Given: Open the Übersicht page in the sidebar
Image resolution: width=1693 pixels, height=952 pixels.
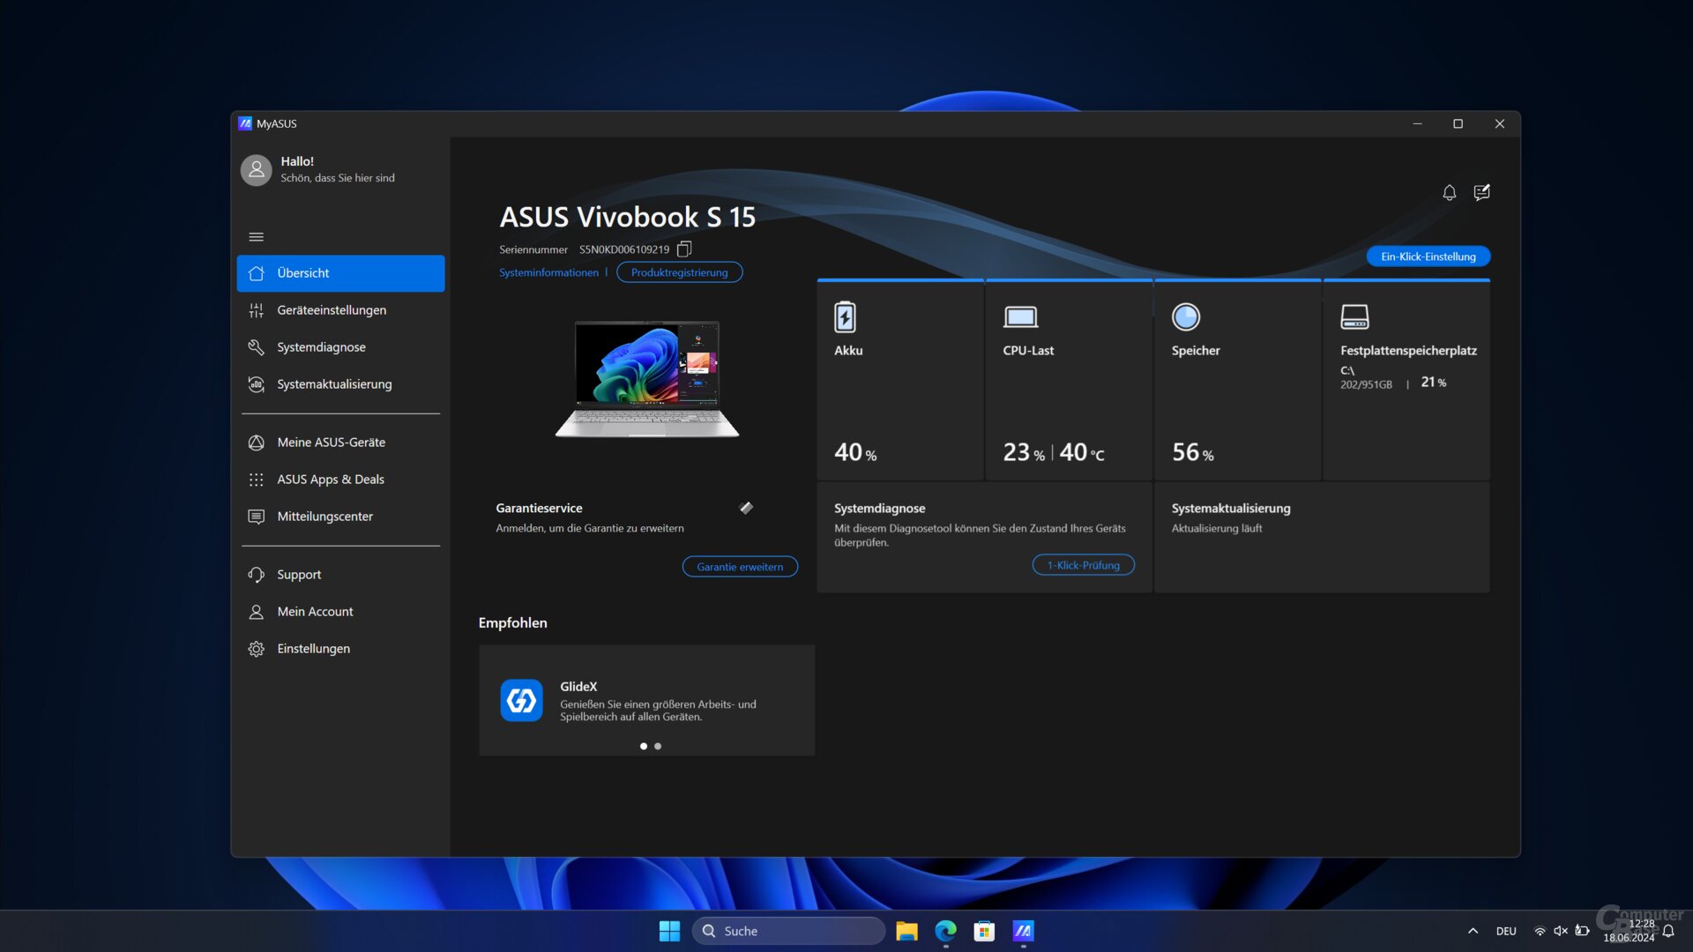Looking at the screenshot, I should coord(340,273).
